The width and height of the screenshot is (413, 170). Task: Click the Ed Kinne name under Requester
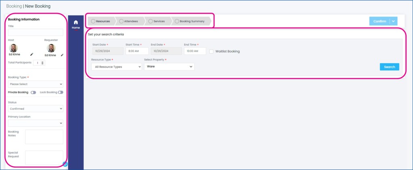(50, 55)
